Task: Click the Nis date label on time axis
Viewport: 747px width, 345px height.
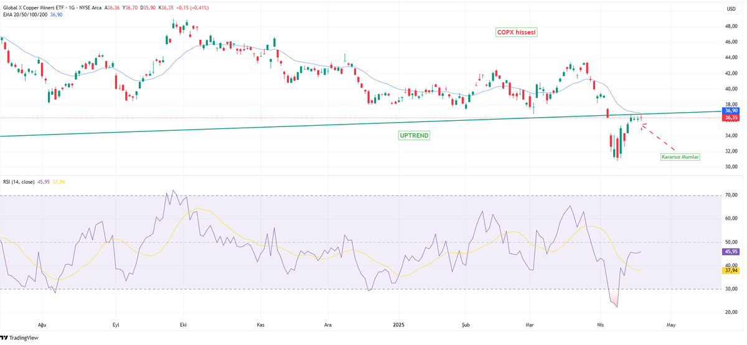Action: pyautogui.click(x=601, y=325)
